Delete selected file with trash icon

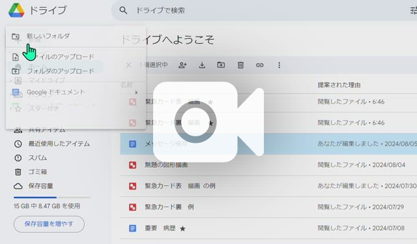[240, 65]
